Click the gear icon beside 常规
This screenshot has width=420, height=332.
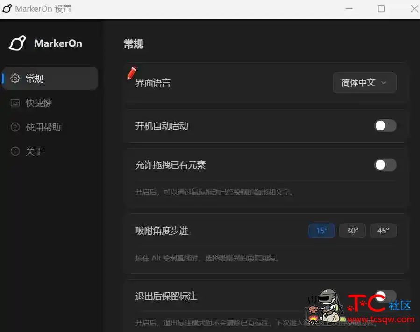(15, 78)
